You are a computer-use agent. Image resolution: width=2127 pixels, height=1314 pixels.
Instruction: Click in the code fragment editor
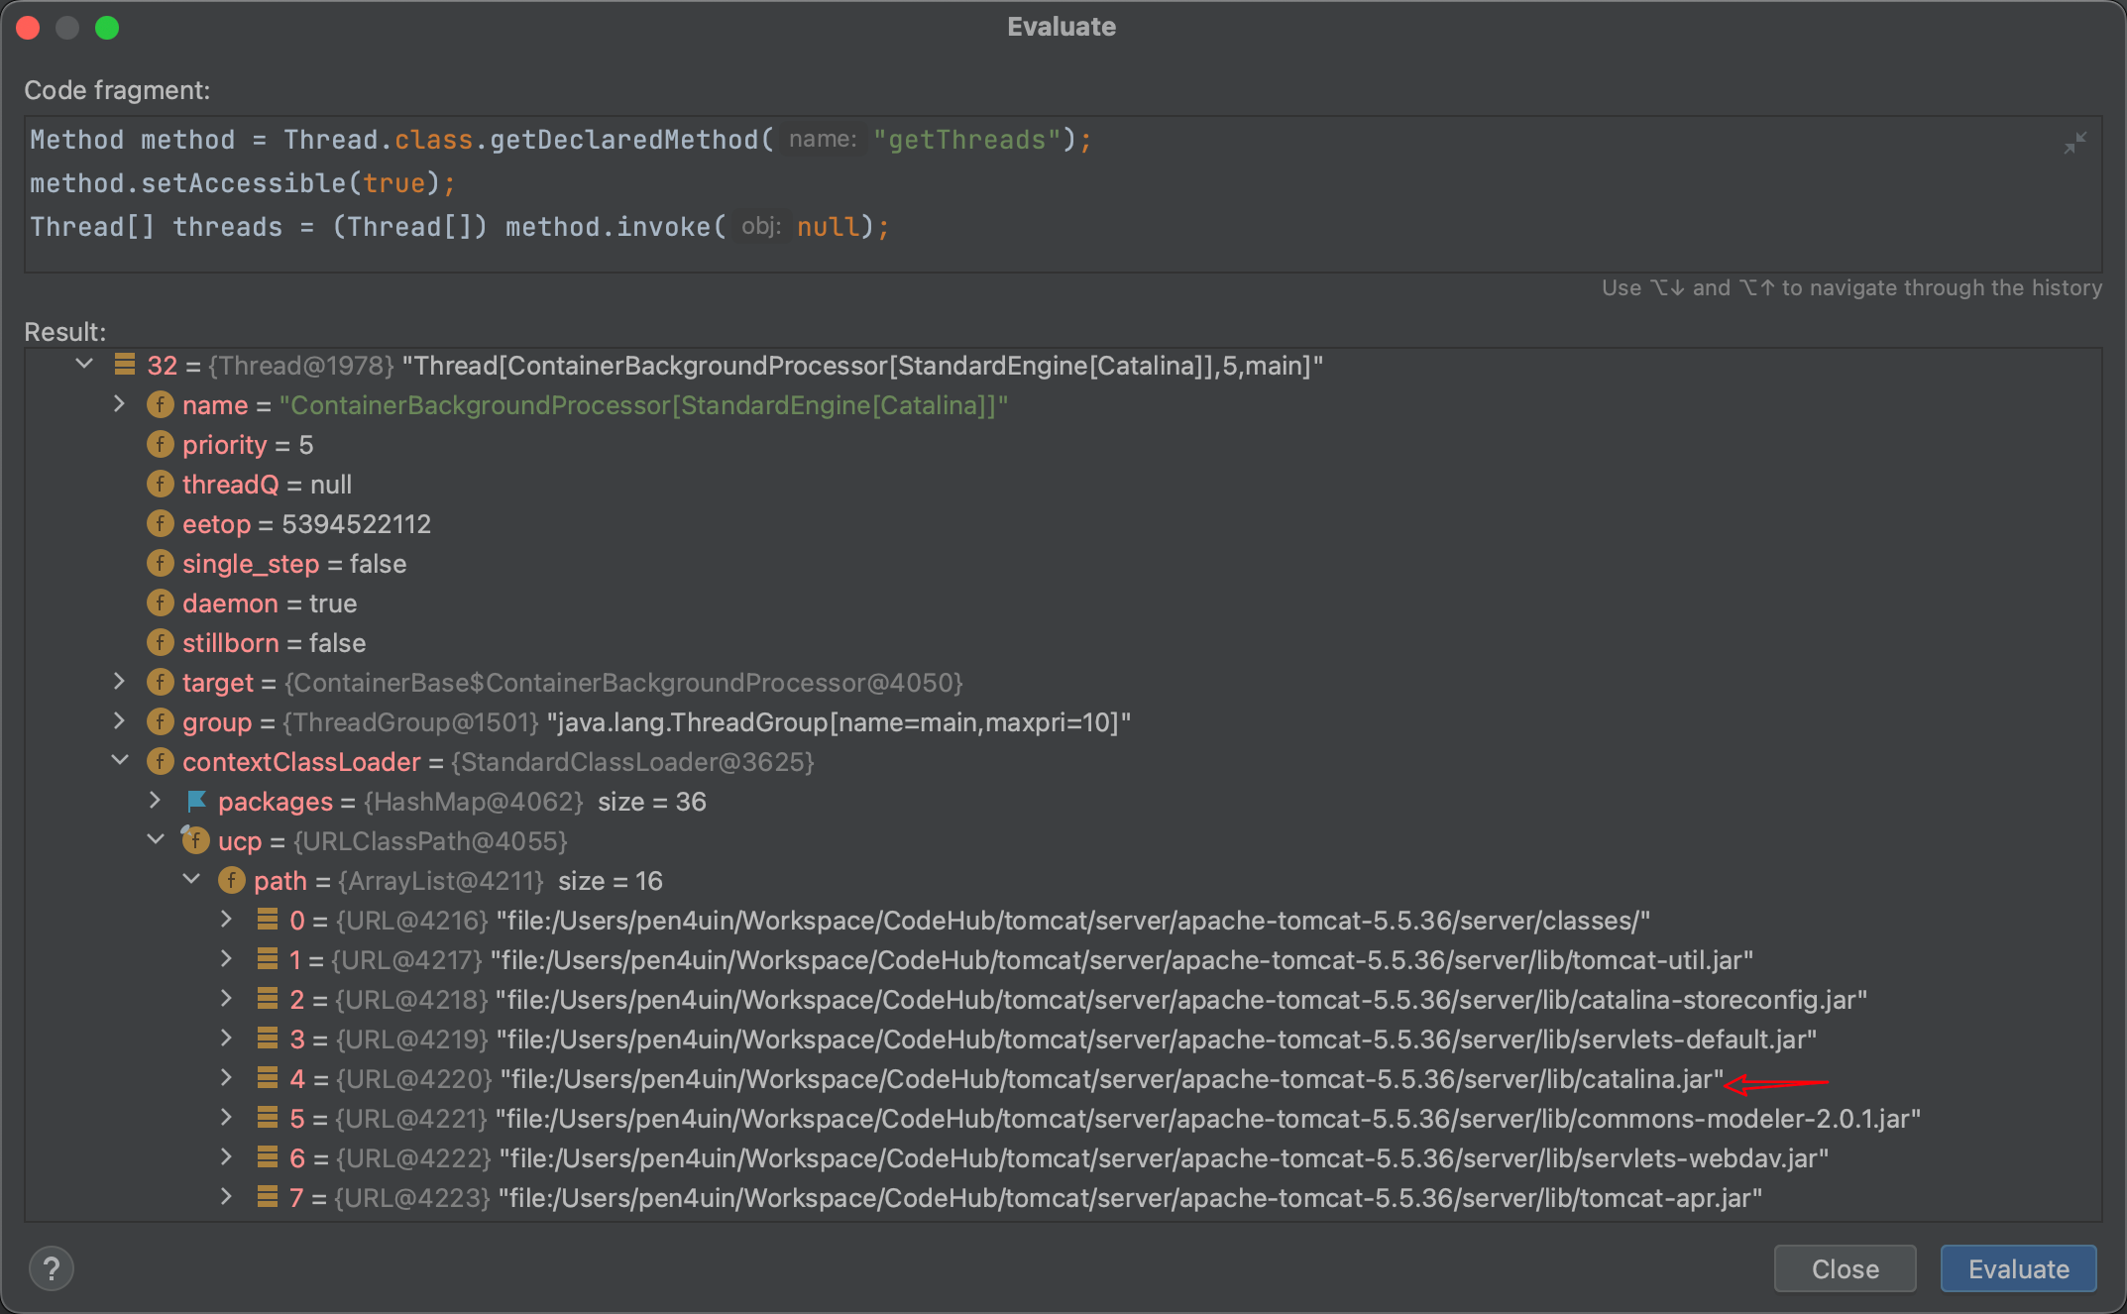pyautogui.click(x=1063, y=194)
